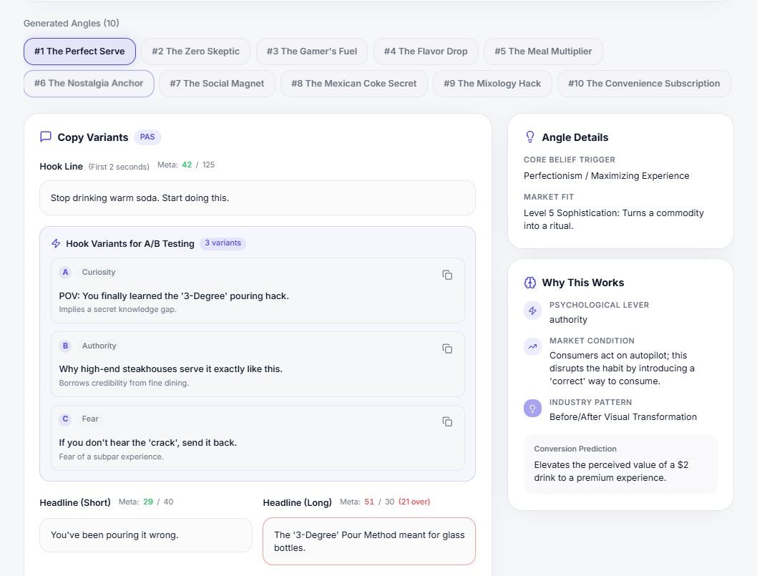The image size is (757, 576).
Task: Click the variant A letter badge
Action: (x=65, y=272)
